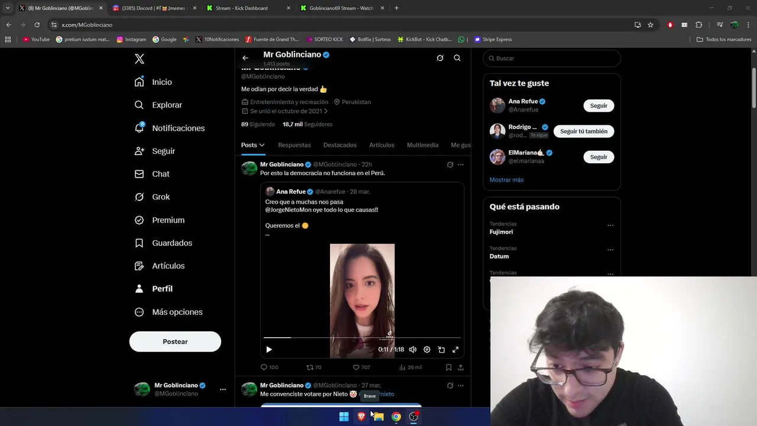Open a new browser tab
The height and width of the screenshot is (426, 757).
pos(396,8)
